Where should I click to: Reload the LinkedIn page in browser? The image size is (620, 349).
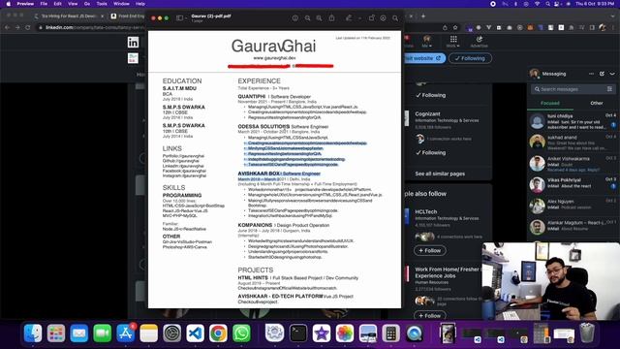(x=28, y=27)
